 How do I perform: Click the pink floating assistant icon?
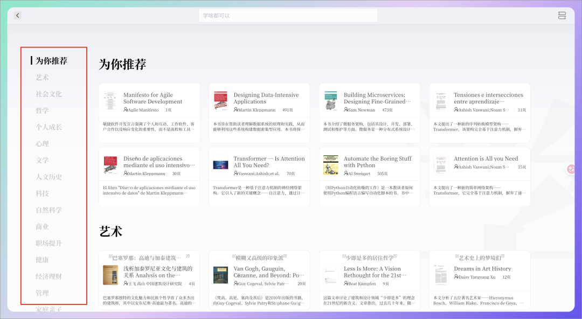click(x=571, y=169)
